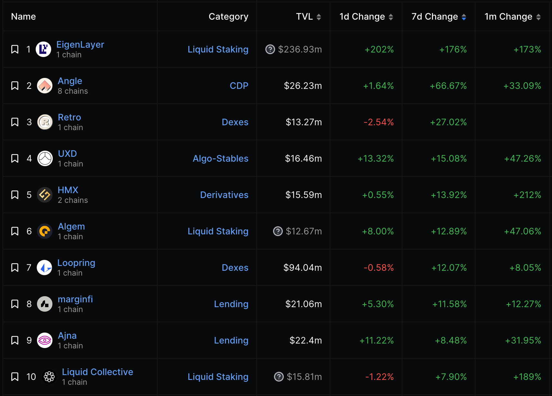Open Liquid Staking category from EigenLayer row
Screen dimensions: 552x396
coord(218,49)
